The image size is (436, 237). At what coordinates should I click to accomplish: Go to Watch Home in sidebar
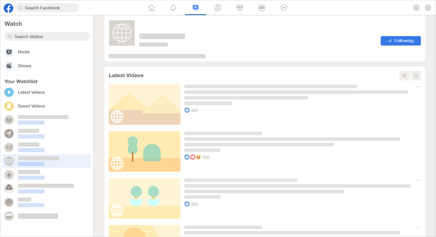(x=47, y=52)
